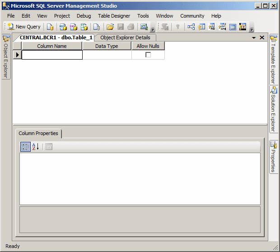280x252 pixels.
Task: Click the Print icon in the toolbar
Action: point(131,27)
